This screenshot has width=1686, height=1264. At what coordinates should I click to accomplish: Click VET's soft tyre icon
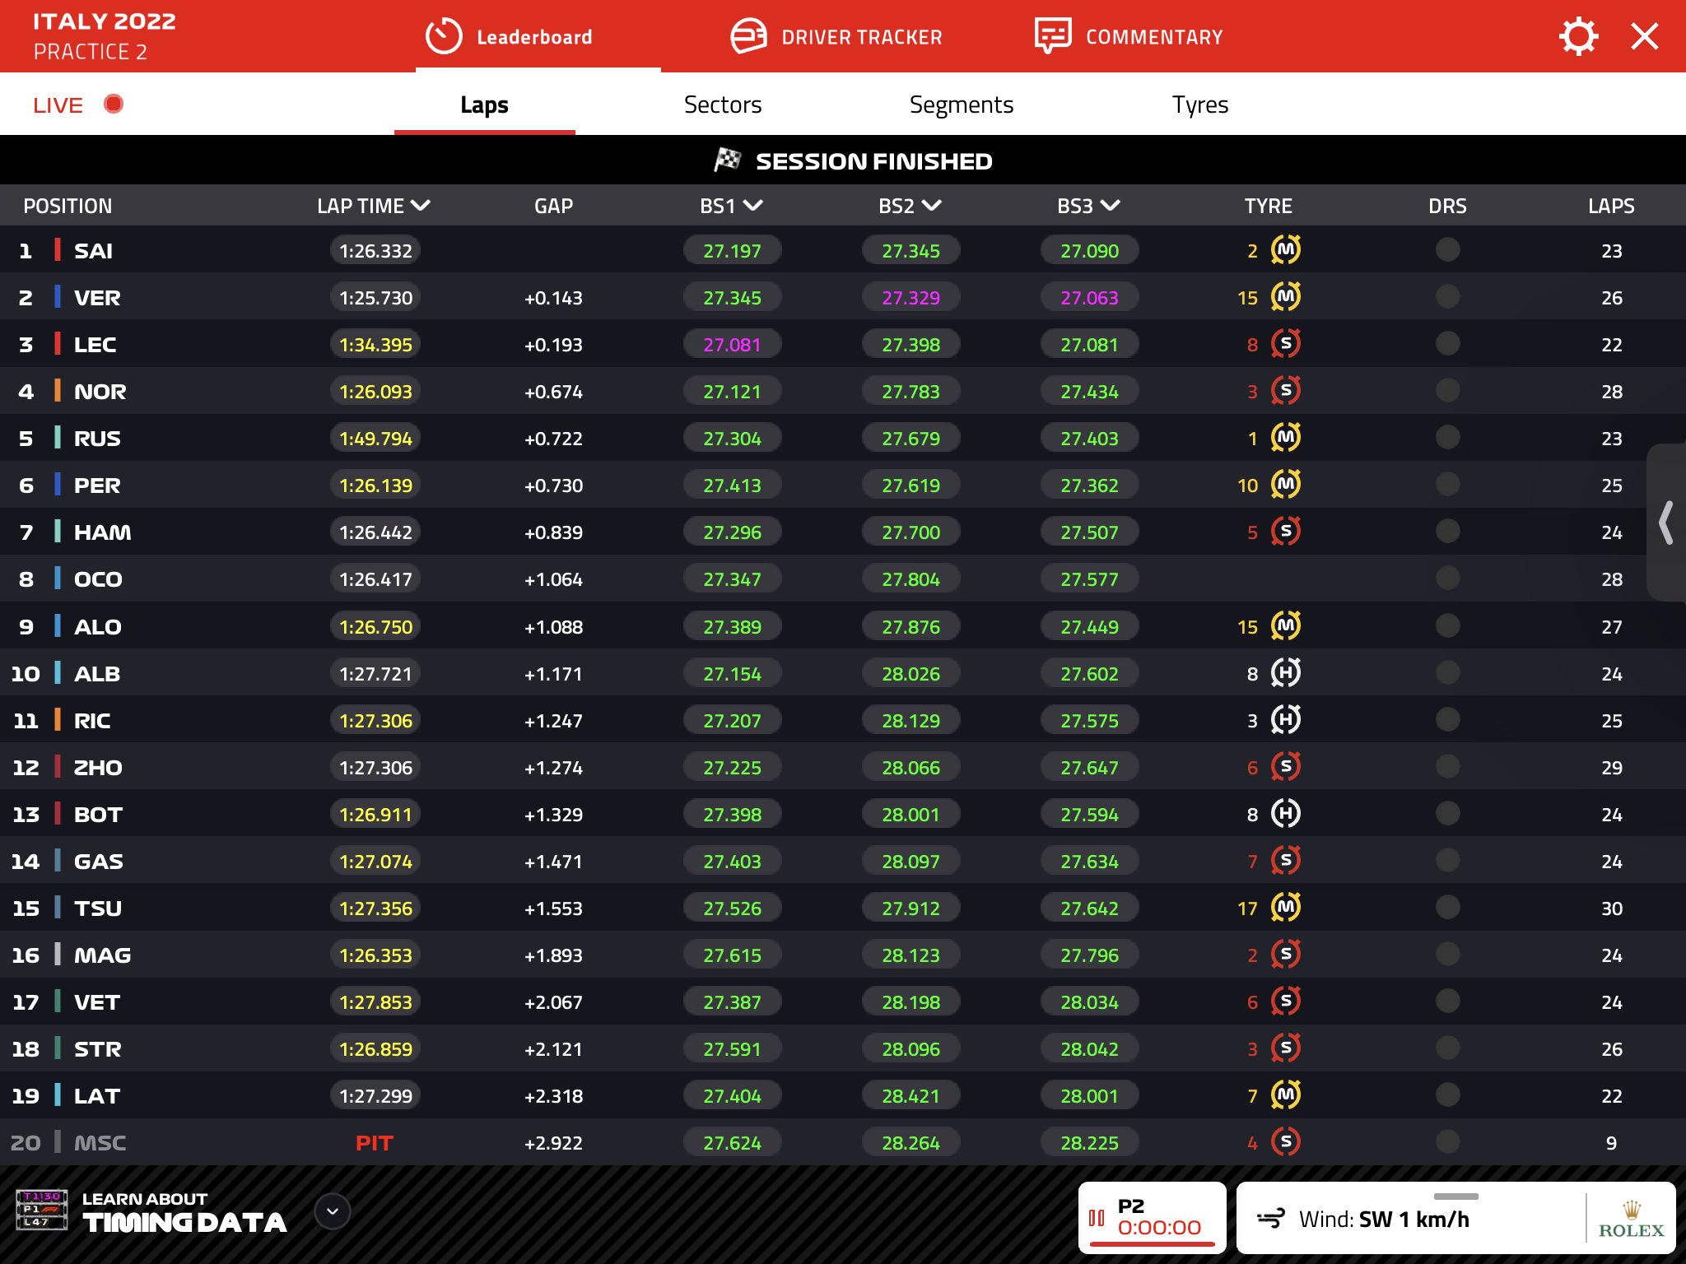[x=1286, y=1001]
